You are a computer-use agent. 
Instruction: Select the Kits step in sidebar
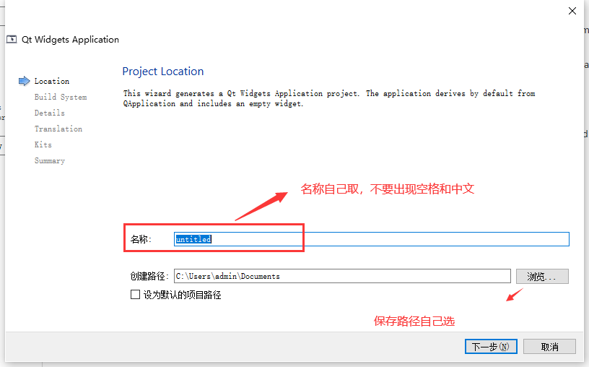tap(43, 144)
